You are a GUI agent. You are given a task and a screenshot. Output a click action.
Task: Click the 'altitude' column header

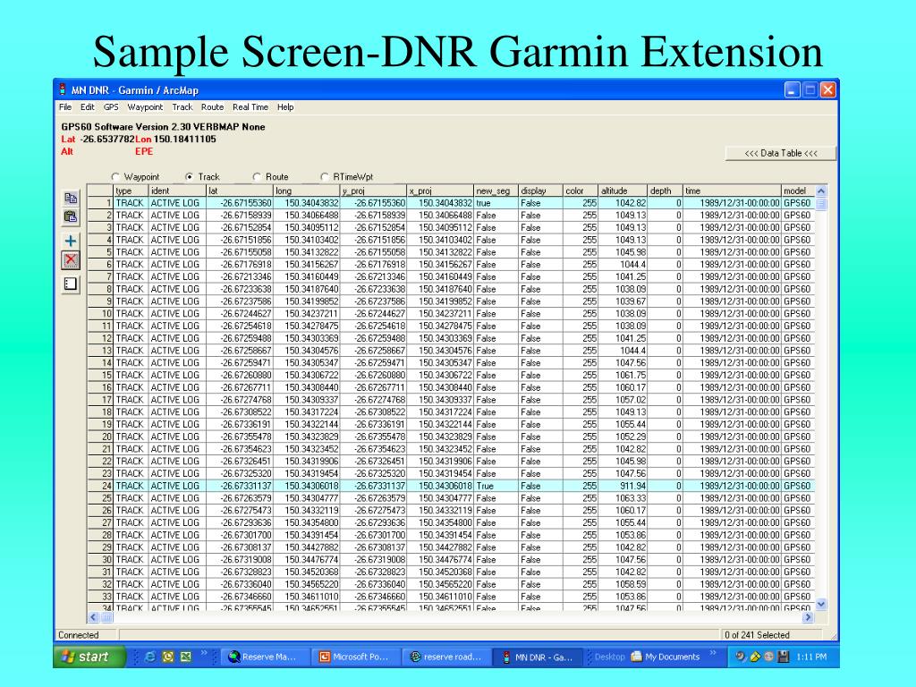coord(623,191)
